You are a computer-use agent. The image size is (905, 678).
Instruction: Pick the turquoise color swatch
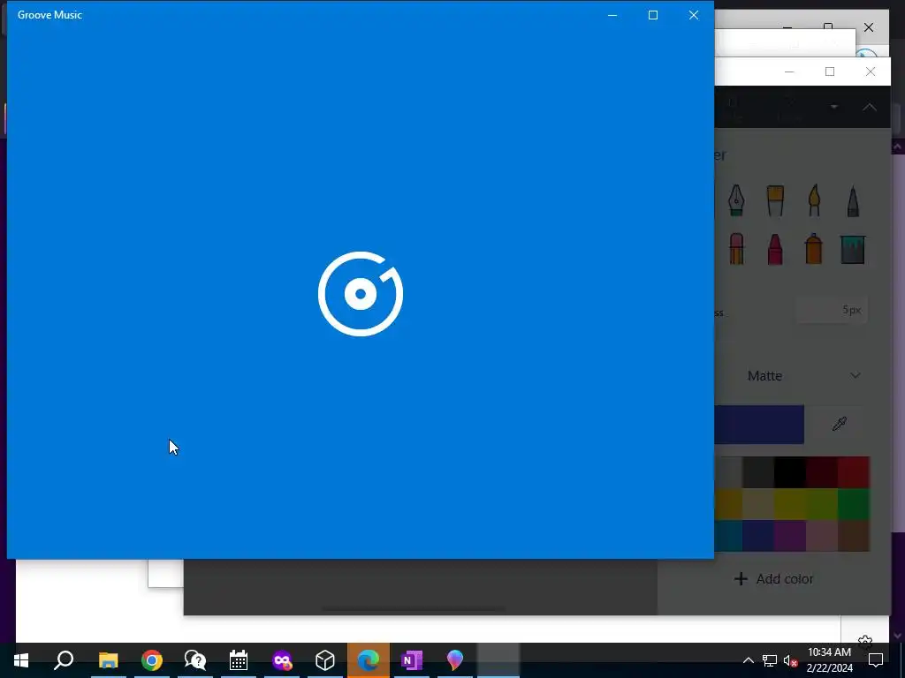728,536
